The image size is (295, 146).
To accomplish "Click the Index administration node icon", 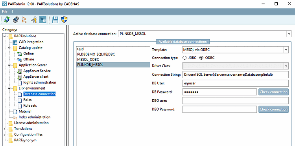I will click(x=15, y=117).
